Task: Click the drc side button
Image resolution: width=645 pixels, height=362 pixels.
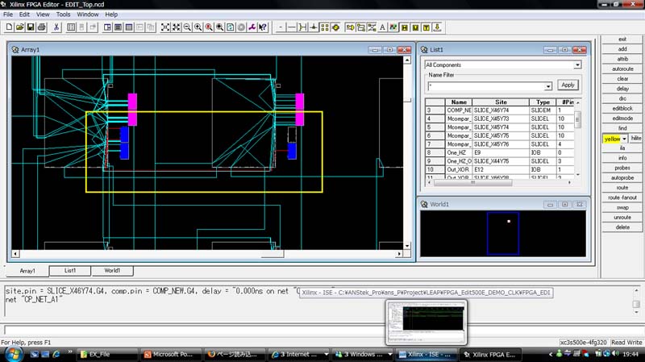Action: click(622, 98)
